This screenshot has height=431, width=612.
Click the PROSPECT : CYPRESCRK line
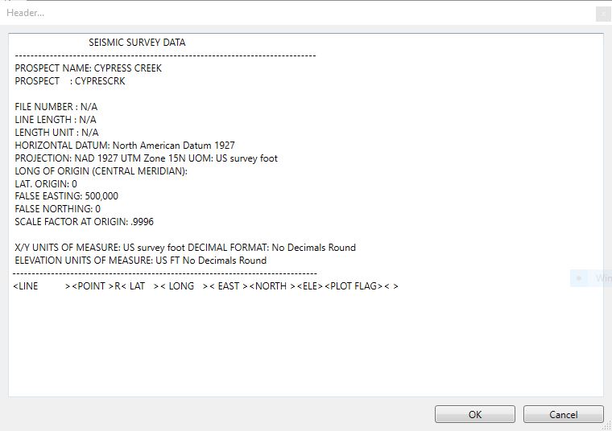point(70,81)
